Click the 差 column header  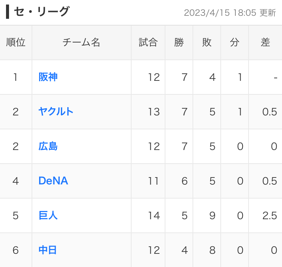(265, 42)
